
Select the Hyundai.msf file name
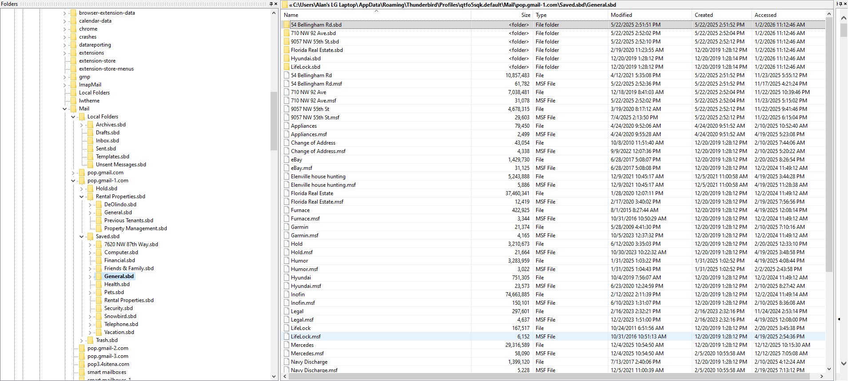[306, 286]
